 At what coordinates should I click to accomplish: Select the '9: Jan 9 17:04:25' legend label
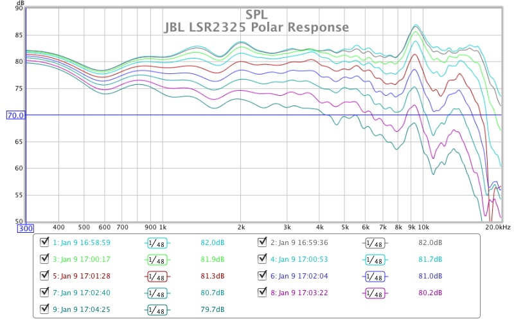tap(82, 309)
